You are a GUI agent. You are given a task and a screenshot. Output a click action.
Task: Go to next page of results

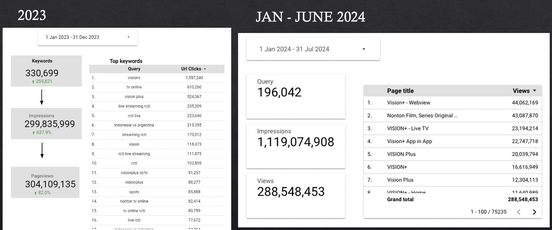[534, 212]
